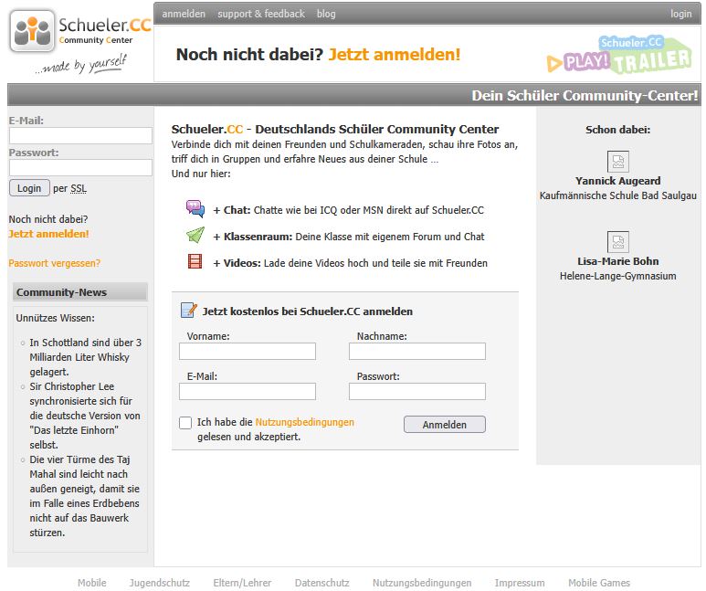706x591 pixels.
Task: Open Impressum footer link
Action: pos(520,583)
